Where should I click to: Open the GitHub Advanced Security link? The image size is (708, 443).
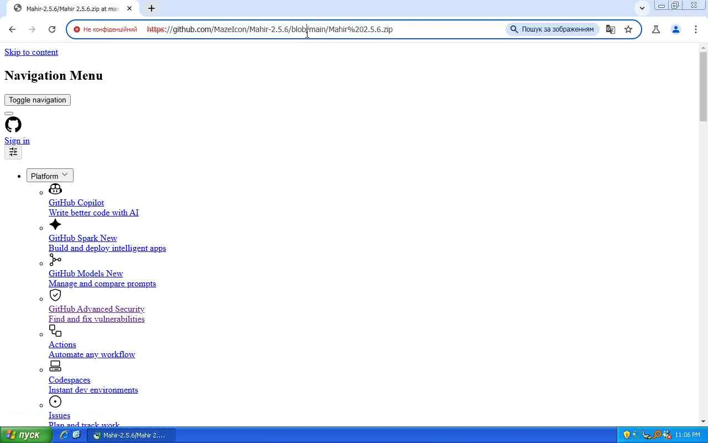pos(97,309)
